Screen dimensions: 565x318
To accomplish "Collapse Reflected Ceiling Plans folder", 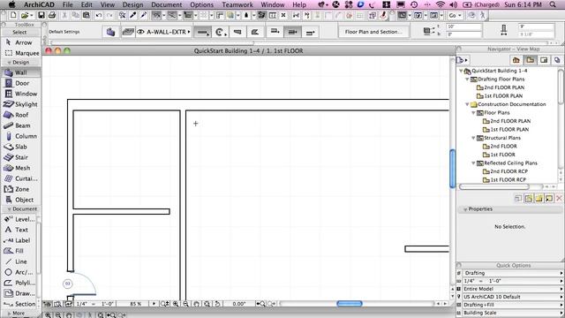I will click(x=473, y=163).
